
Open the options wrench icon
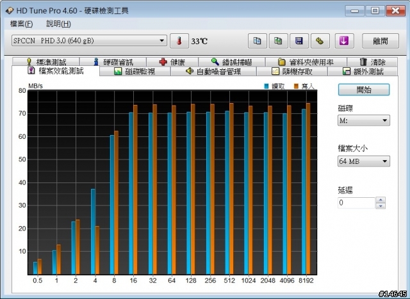click(x=320, y=41)
